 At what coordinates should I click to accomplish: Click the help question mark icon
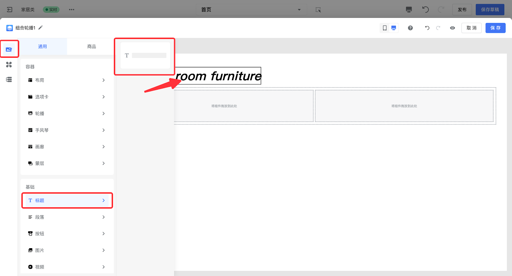[x=410, y=28]
